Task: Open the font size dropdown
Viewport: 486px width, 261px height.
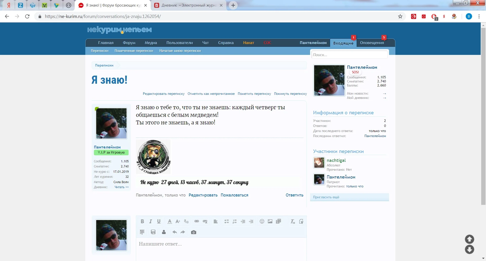Action: point(178,222)
